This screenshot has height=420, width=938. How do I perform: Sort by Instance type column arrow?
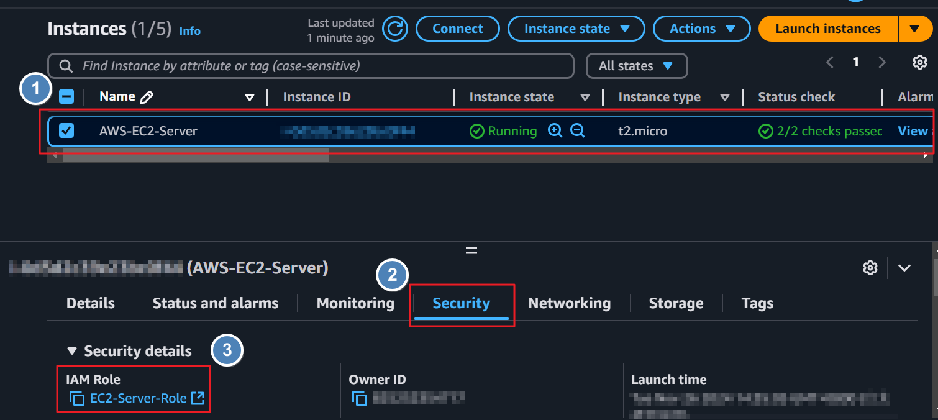[x=725, y=98]
